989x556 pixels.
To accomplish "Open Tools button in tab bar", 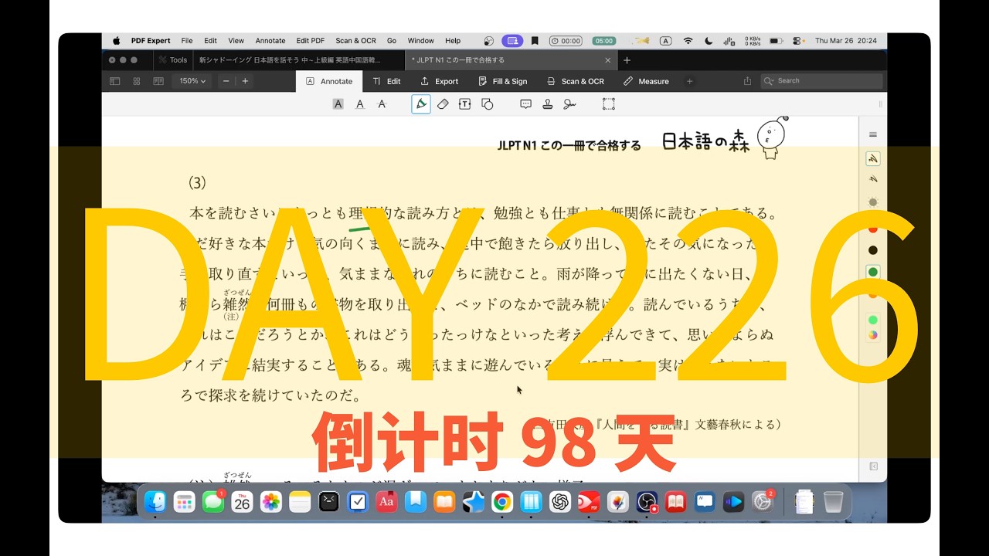I will click(x=172, y=60).
